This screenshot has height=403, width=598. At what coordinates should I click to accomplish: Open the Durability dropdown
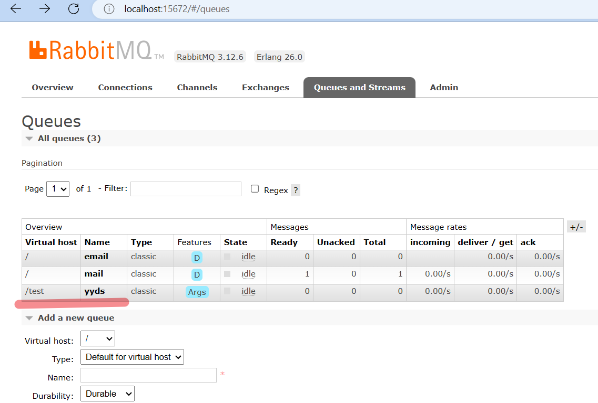coord(107,394)
